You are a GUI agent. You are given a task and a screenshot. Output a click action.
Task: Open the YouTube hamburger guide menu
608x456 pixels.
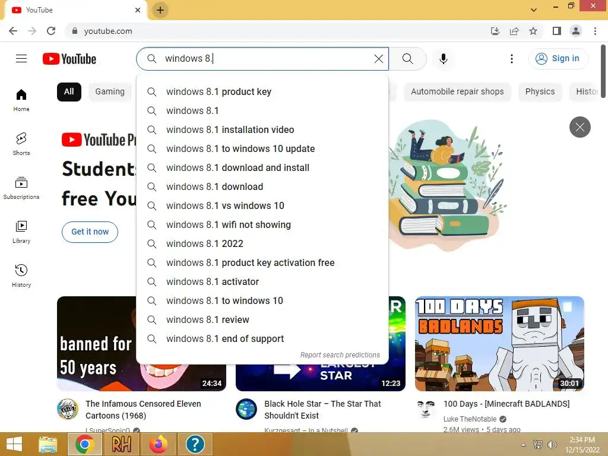point(21,59)
